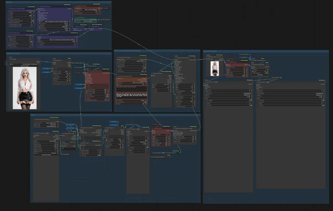This screenshot has width=333, height=211.
Task: Open the model dropdown in WanVideo Model Loader
Action: (x=55, y=22)
